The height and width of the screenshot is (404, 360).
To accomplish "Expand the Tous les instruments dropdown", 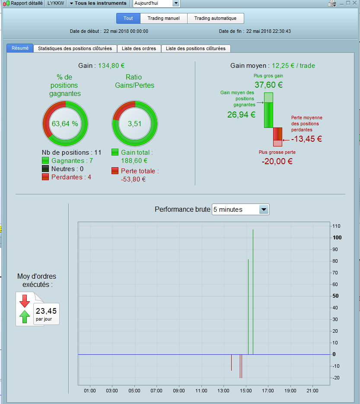I will (98, 3).
